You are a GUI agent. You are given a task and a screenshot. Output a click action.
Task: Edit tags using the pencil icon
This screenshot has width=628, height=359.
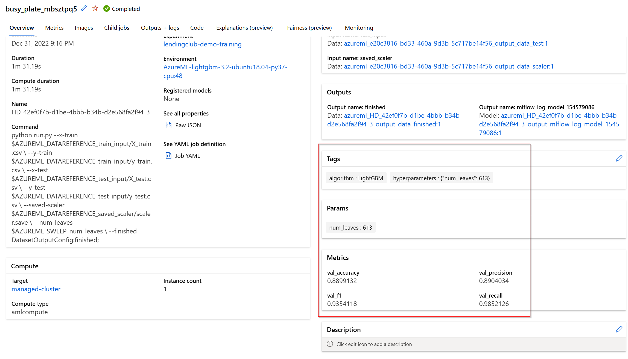click(x=619, y=159)
